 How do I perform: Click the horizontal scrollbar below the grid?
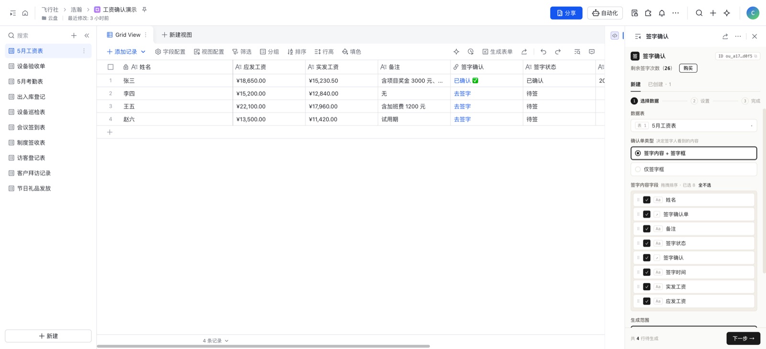(263, 346)
